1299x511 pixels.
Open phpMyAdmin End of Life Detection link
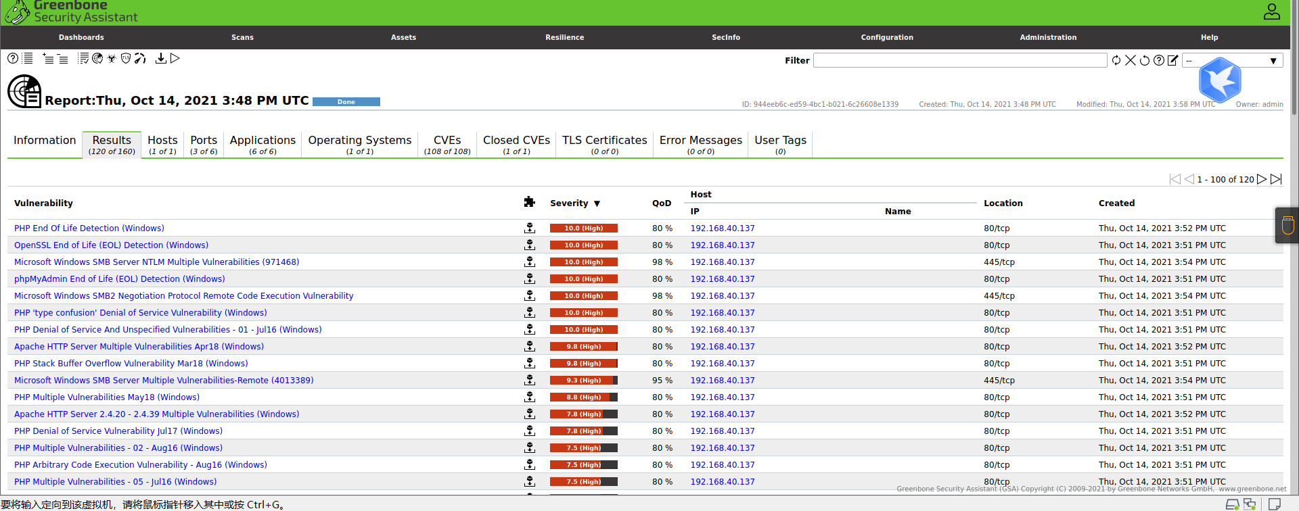coord(120,279)
